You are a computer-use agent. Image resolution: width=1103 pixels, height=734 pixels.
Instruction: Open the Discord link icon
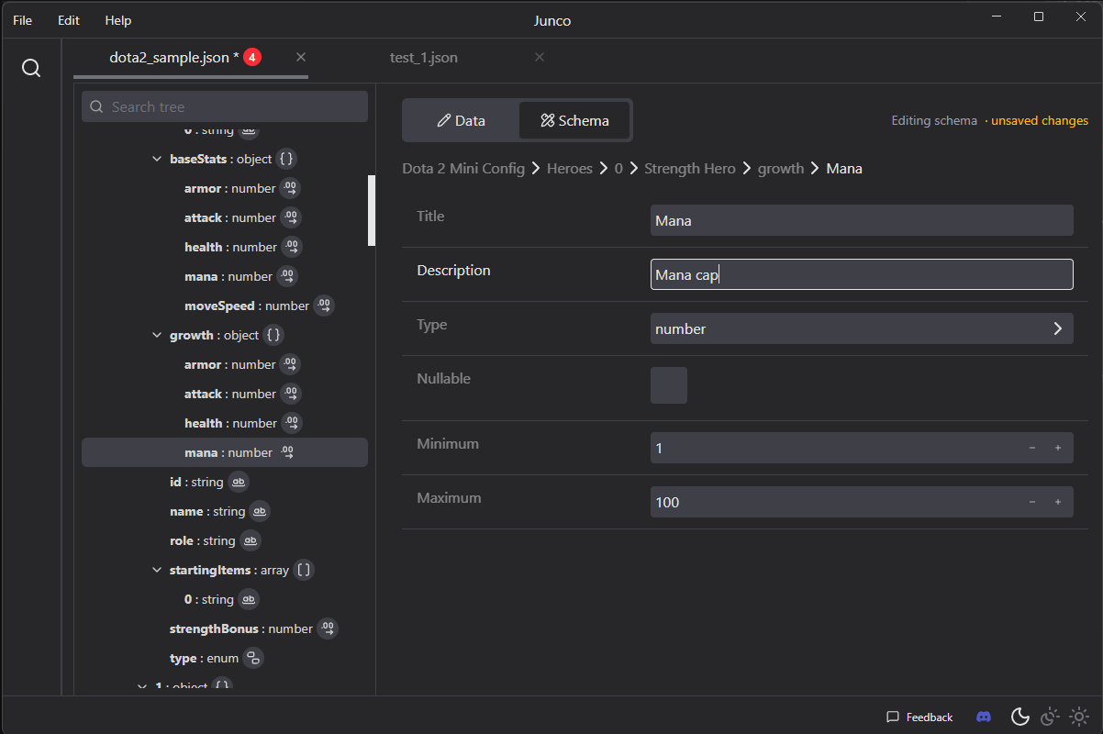click(984, 717)
